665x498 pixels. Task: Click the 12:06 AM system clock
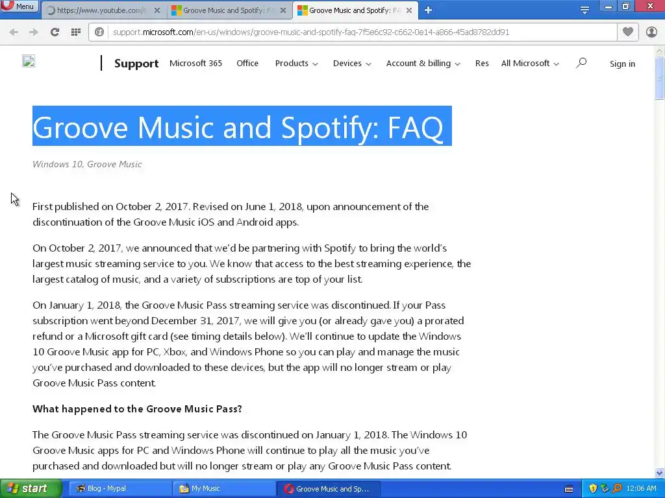coord(641,489)
